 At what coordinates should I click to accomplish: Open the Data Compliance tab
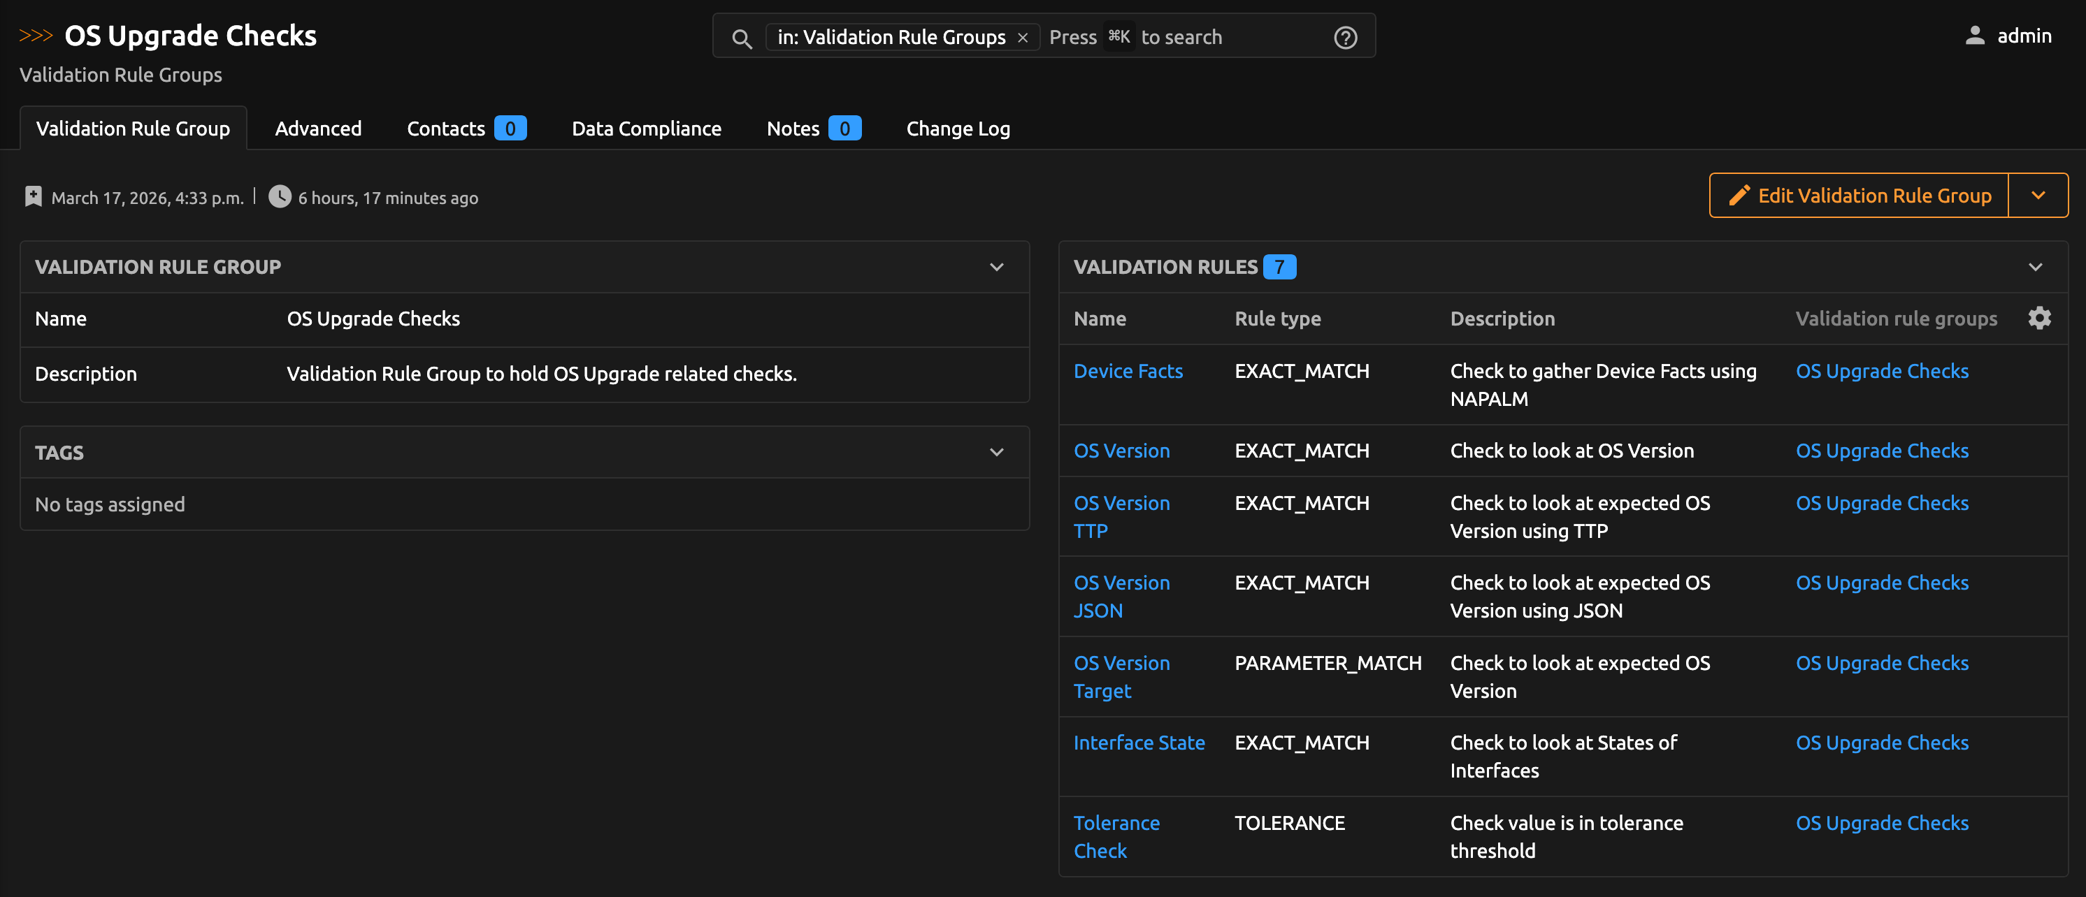(x=646, y=129)
